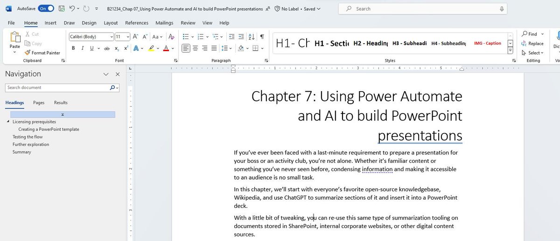Click the Save icon in title bar
This screenshot has height=241, width=560.
point(62,8)
